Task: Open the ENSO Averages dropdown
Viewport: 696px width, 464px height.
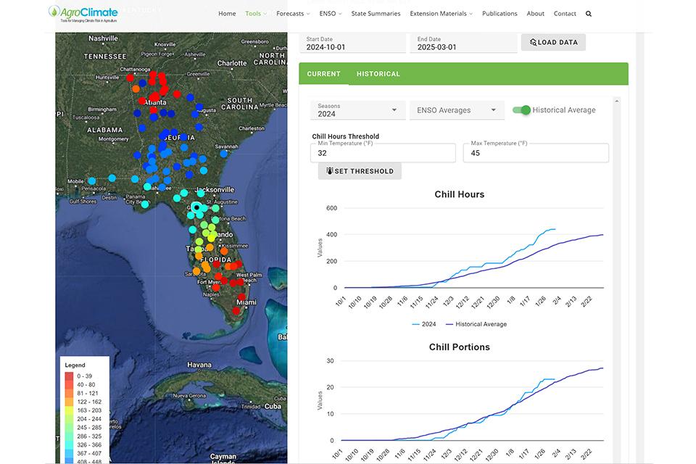Action: pos(456,109)
